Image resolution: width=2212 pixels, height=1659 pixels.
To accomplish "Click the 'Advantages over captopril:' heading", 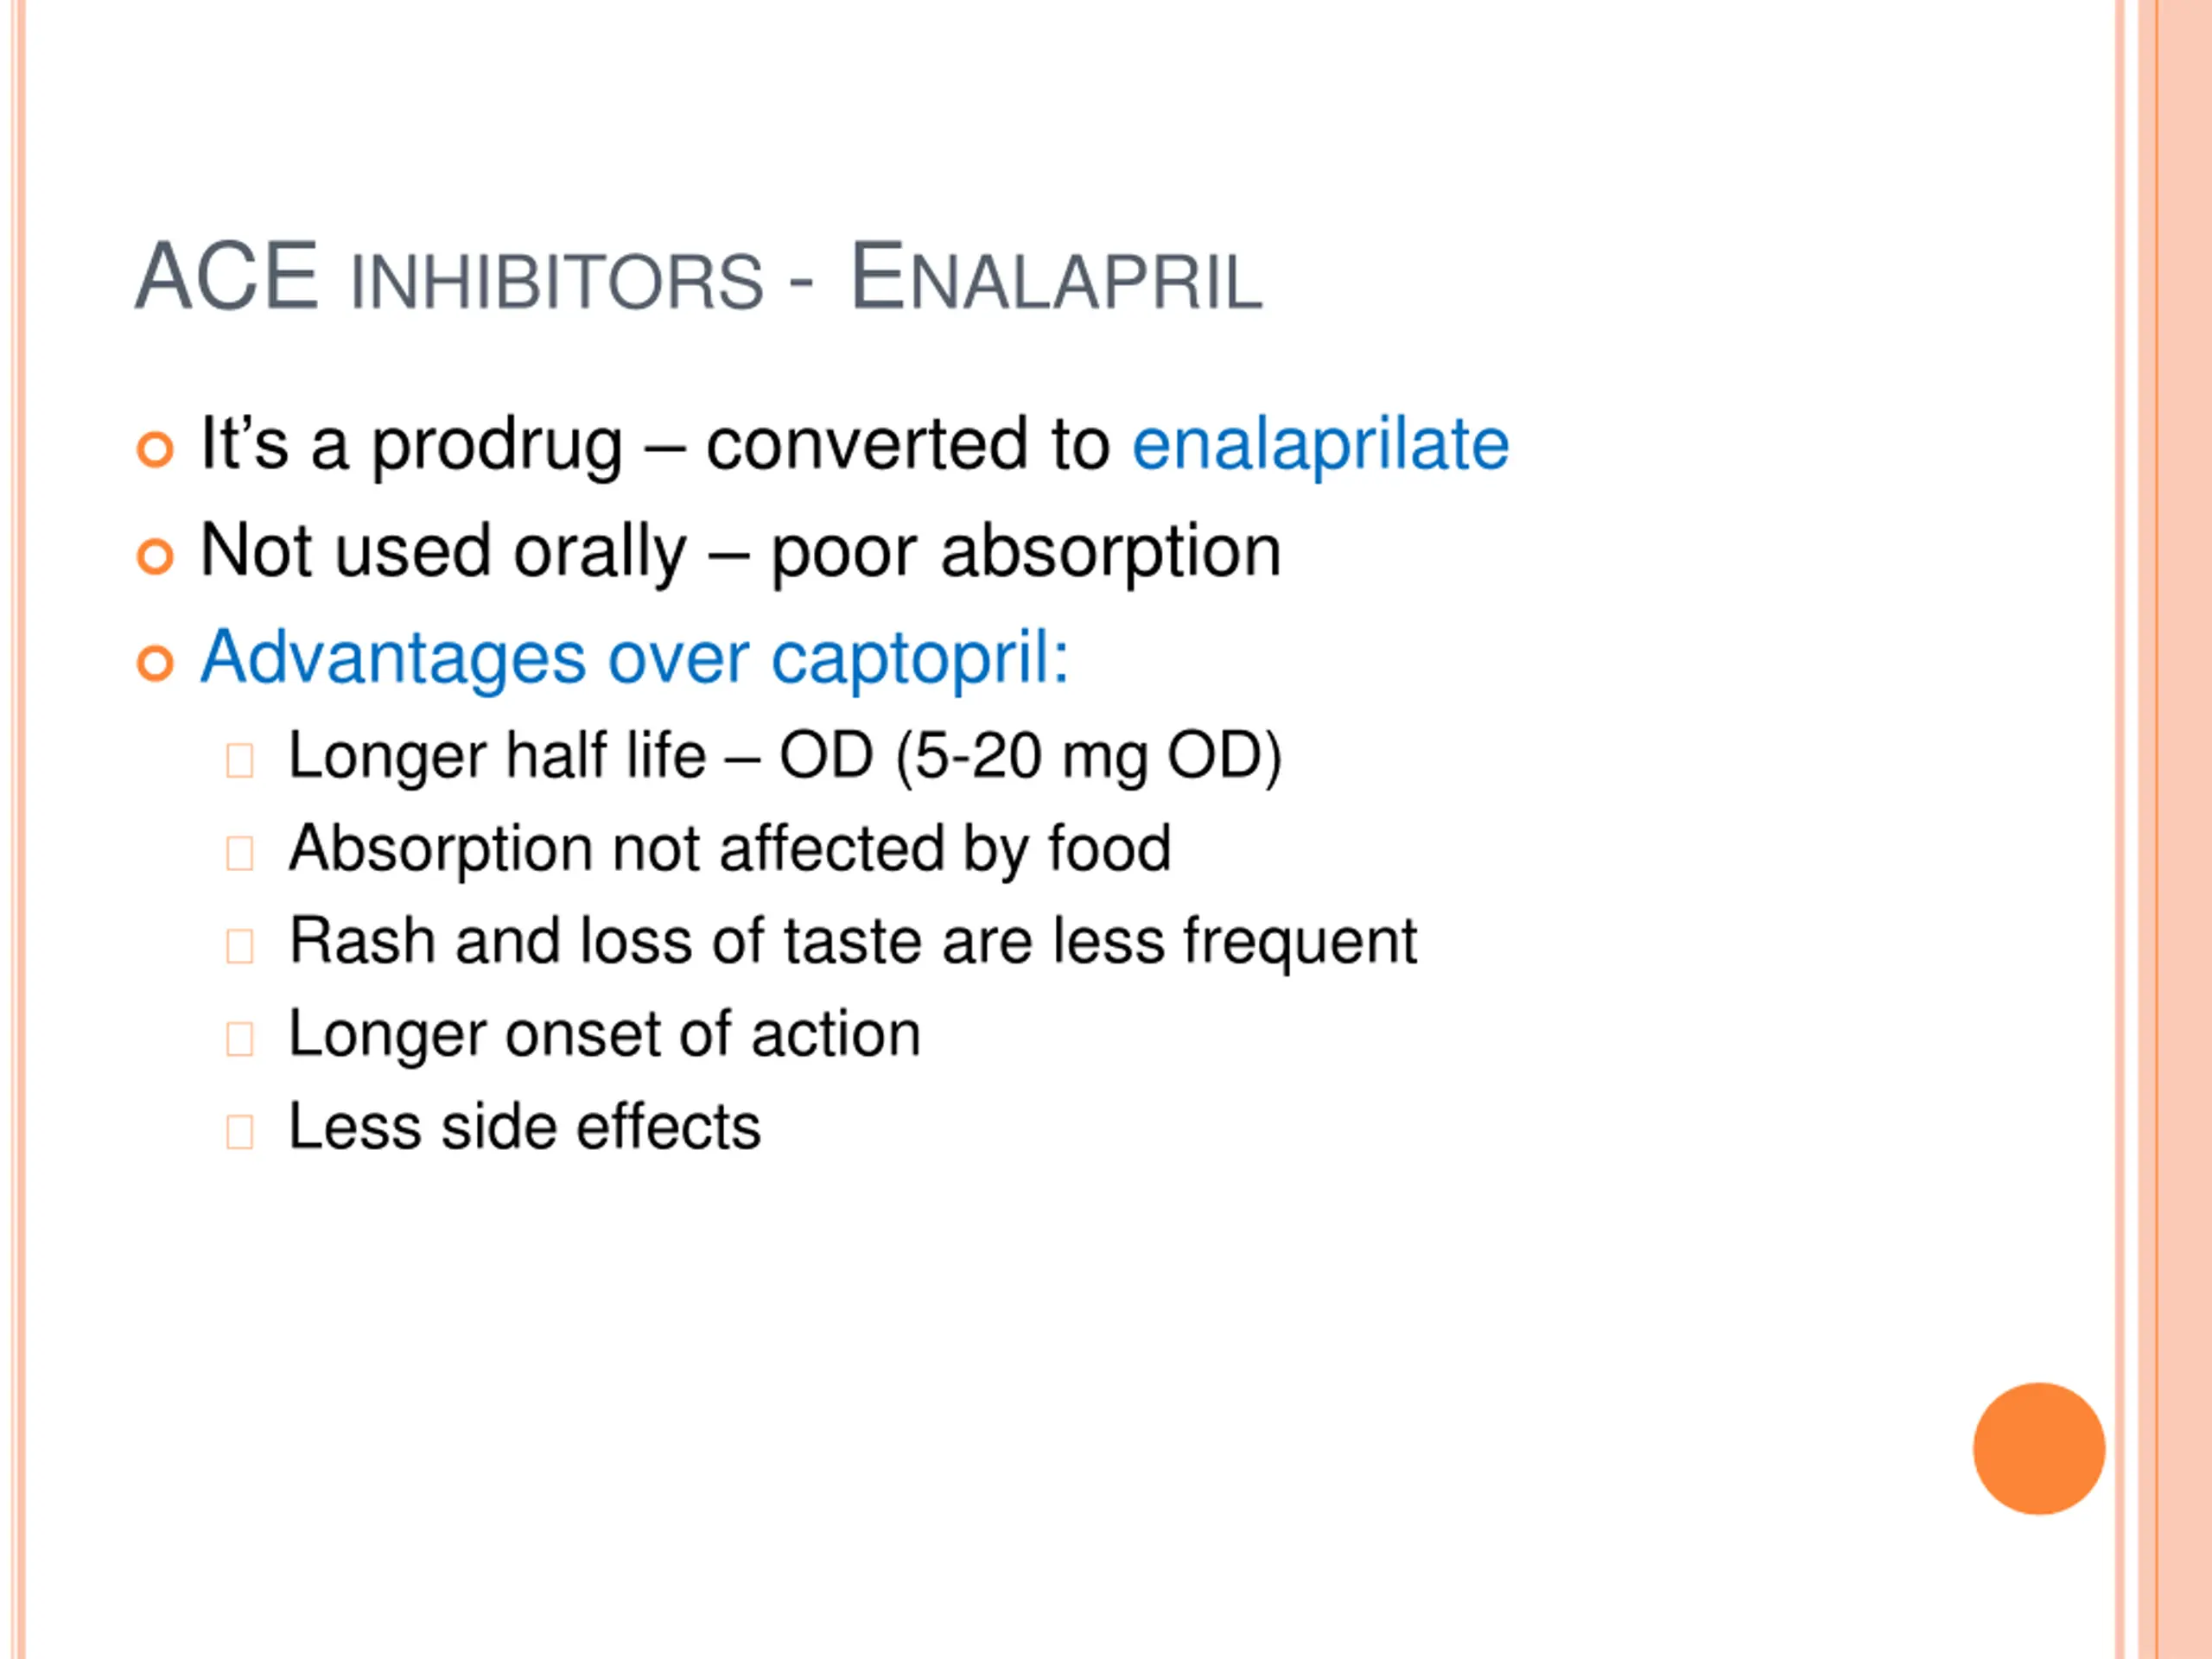I will 635,658.
